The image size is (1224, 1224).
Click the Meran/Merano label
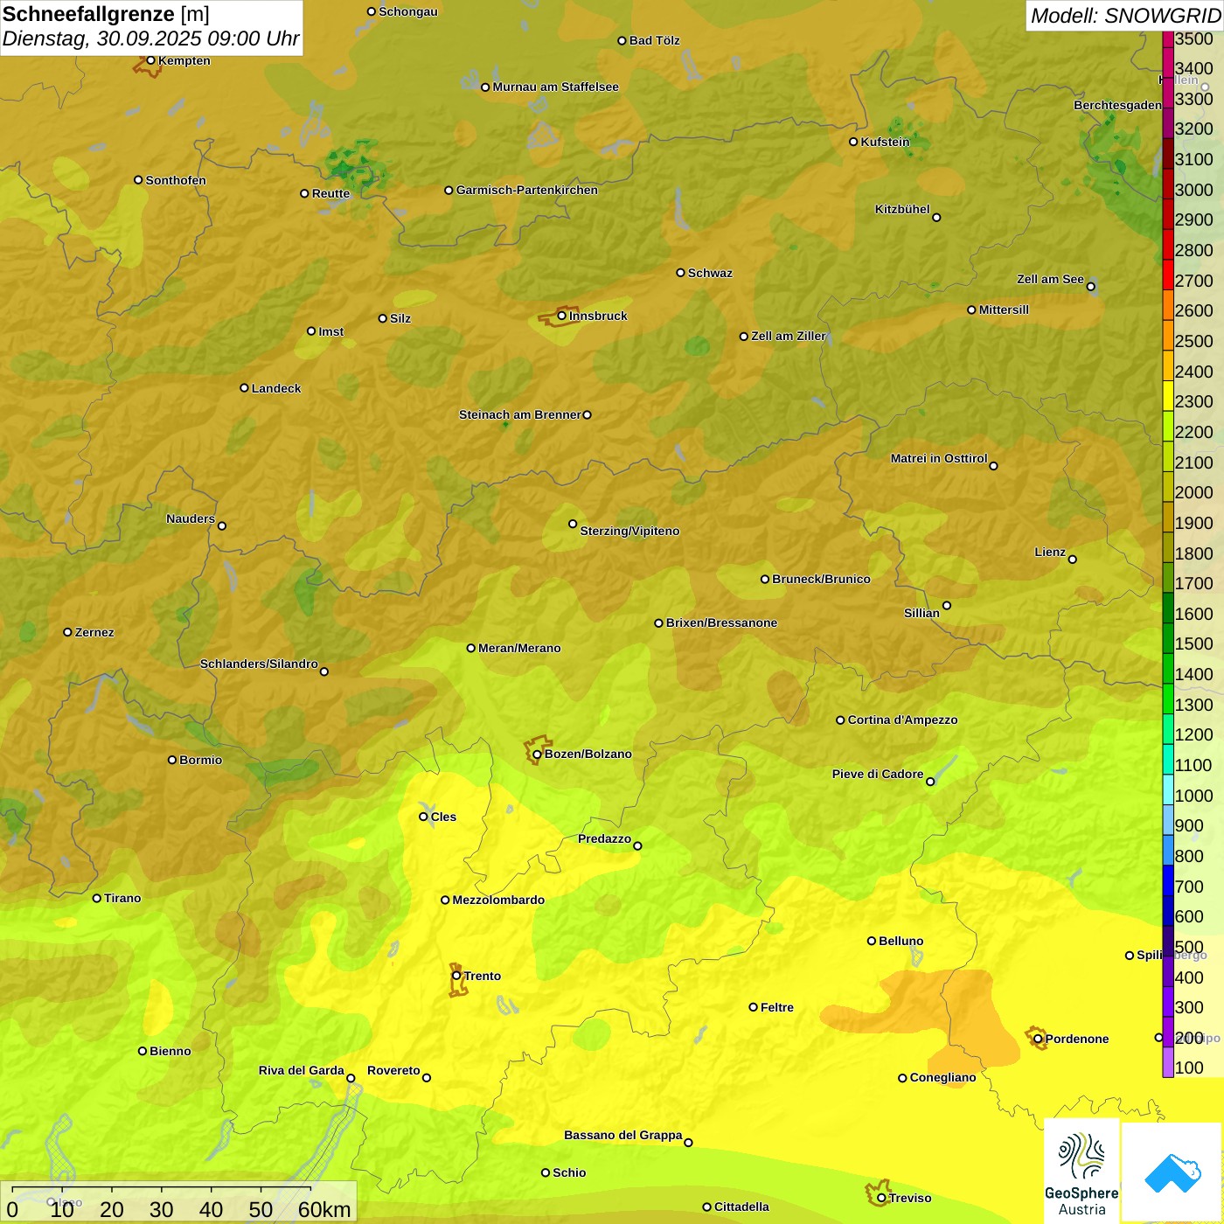pyautogui.click(x=519, y=648)
